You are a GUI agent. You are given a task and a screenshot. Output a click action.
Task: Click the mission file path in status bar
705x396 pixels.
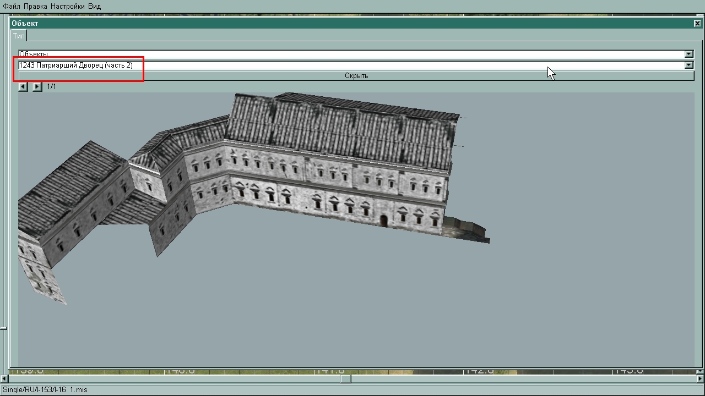coord(45,389)
